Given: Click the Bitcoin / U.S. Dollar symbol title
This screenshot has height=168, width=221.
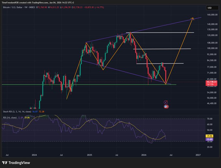Looking at the screenshot, I should [x=13, y=7].
